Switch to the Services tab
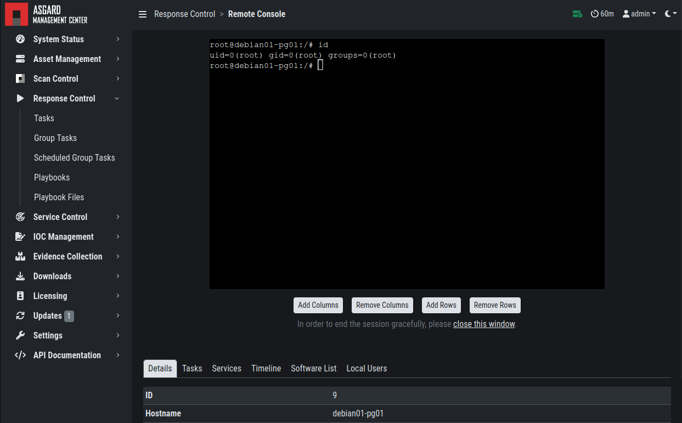The image size is (682, 423). pos(227,369)
